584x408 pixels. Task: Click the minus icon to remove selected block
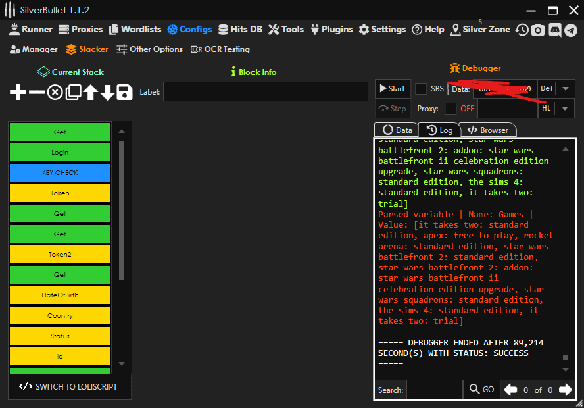tap(37, 93)
